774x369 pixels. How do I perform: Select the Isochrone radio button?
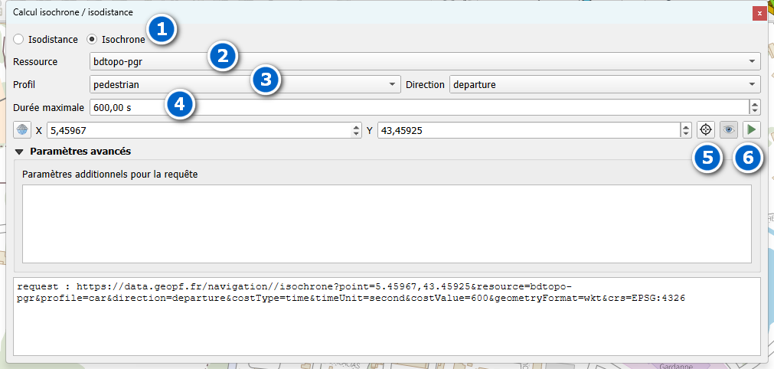(x=93, y=39)
